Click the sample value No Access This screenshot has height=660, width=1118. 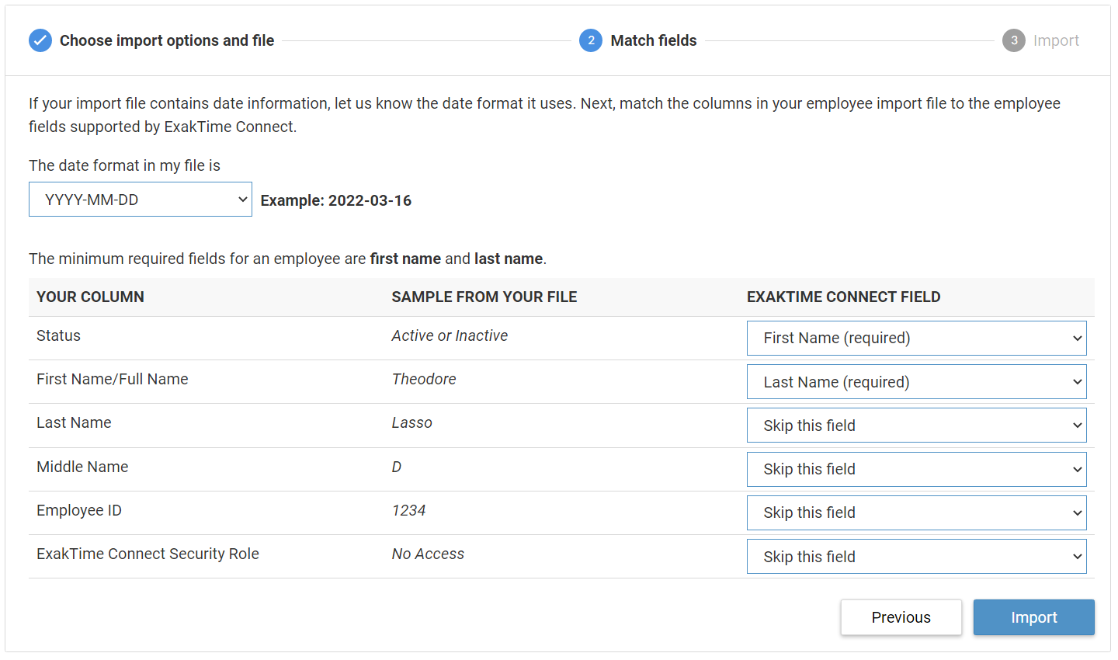[428, 554]
